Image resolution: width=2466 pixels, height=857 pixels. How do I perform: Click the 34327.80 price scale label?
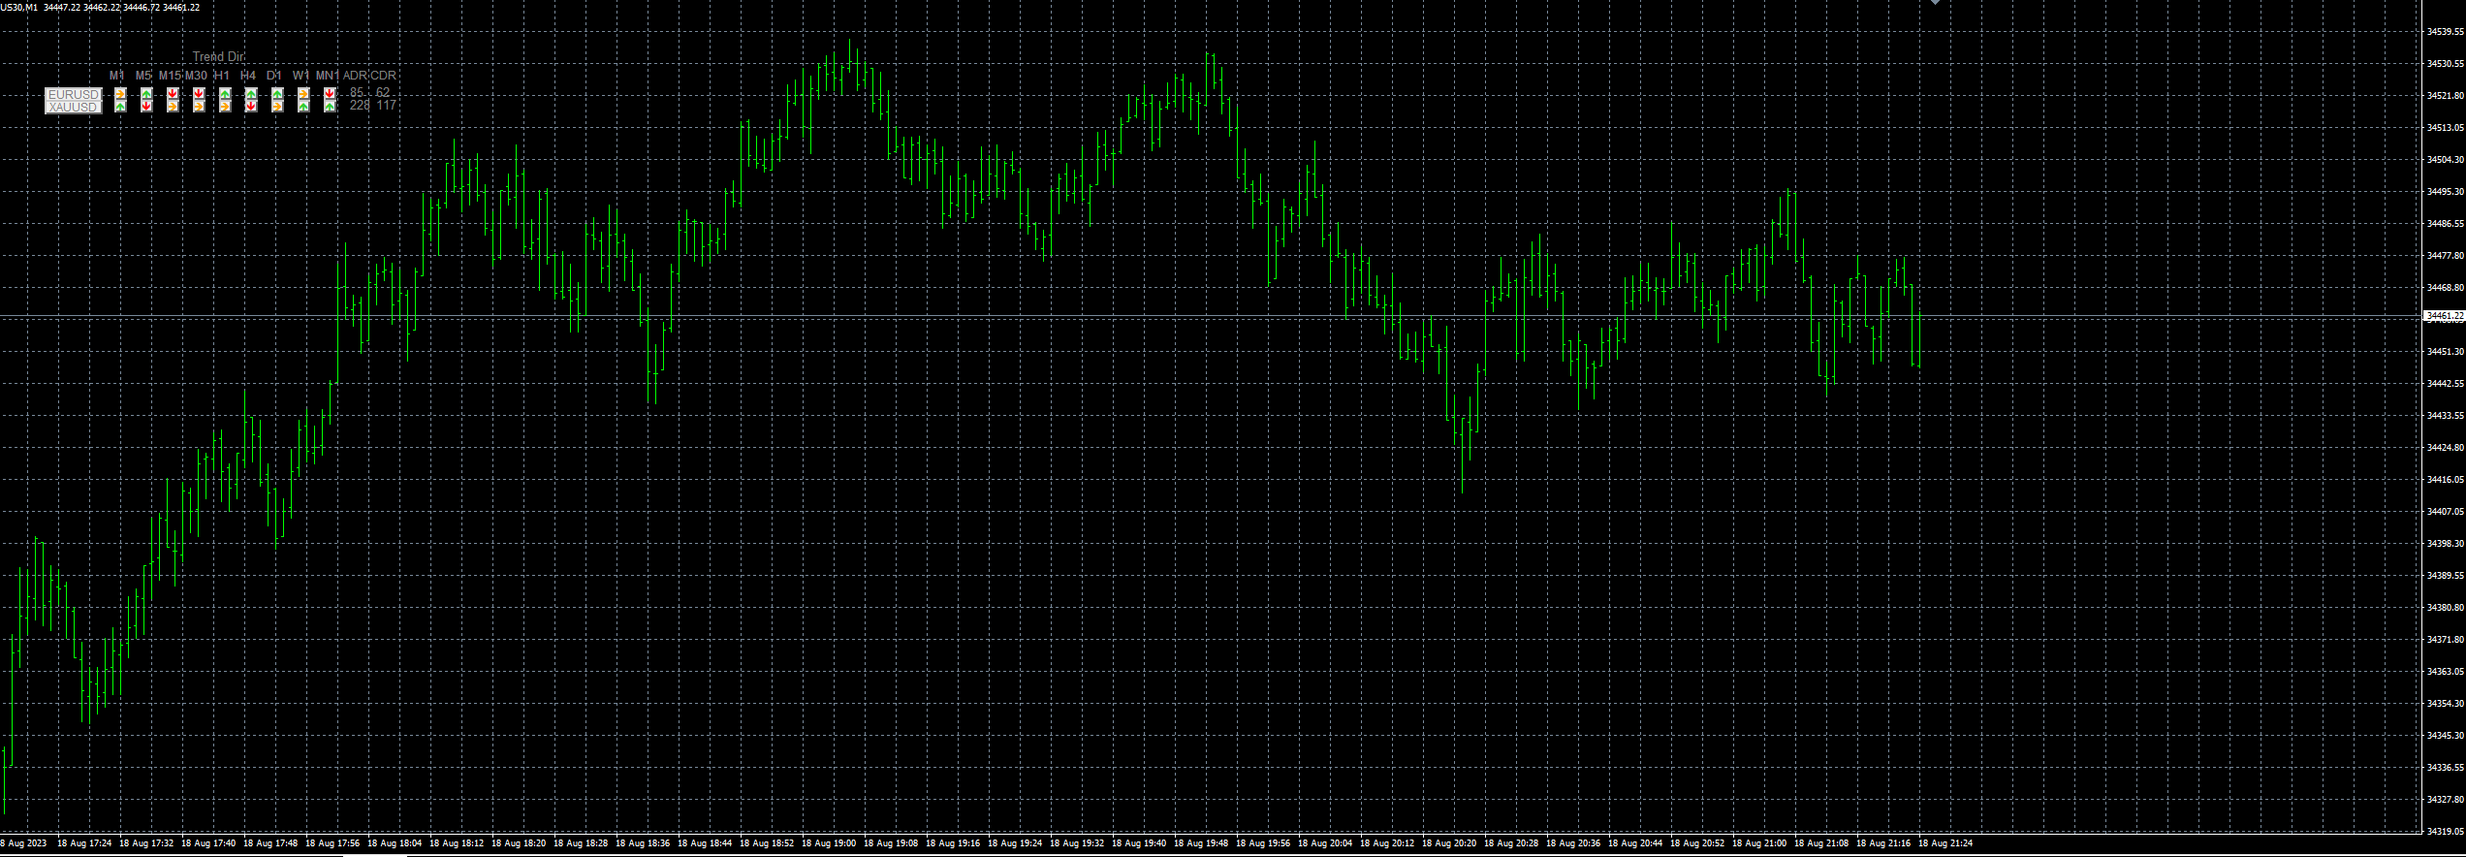click(x=2446, y=800)
